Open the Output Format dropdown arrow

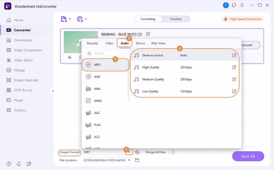click(x=129, y=152)
